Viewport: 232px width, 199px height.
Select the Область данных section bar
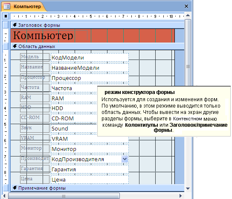click(x=97, y=46)
